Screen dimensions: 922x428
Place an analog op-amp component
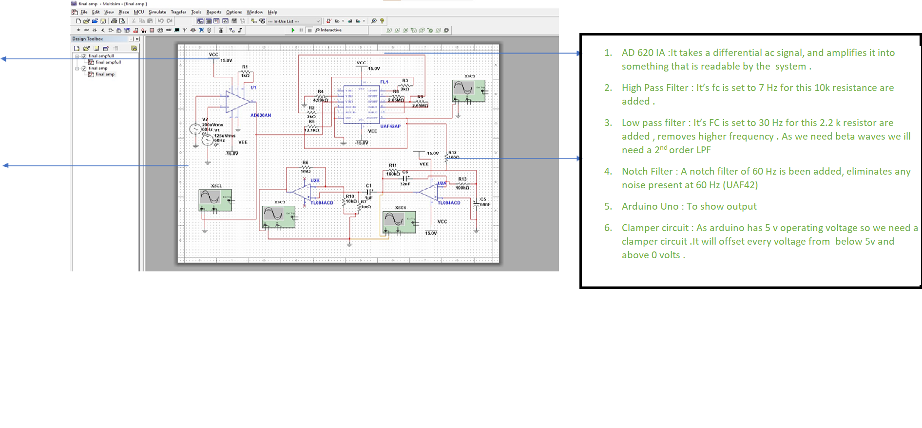tap(111, 30)
